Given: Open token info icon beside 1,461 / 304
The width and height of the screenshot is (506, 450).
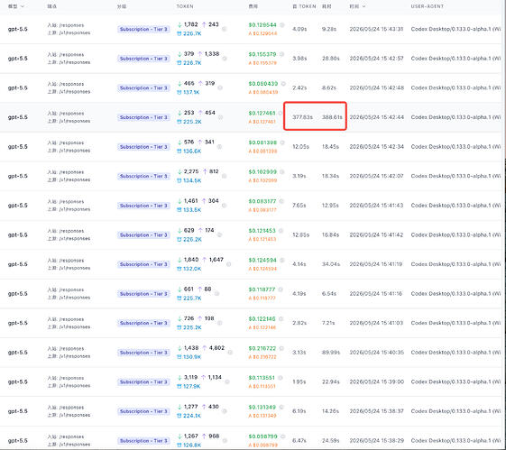Looking at the screenshot, I should [225, 206].
